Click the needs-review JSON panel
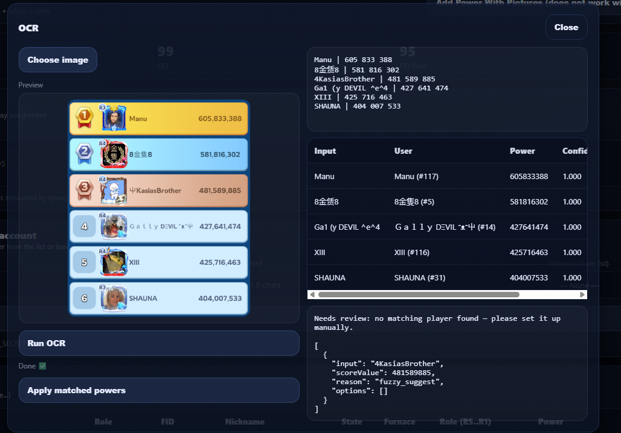Screen dimensions: 621x433 point(447,362)
